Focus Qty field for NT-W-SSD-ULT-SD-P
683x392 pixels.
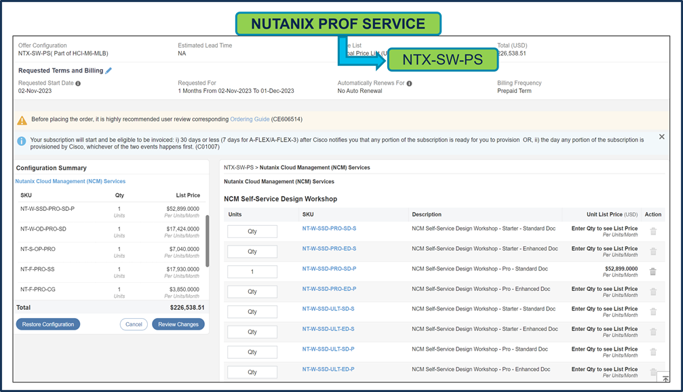[252, 352]
